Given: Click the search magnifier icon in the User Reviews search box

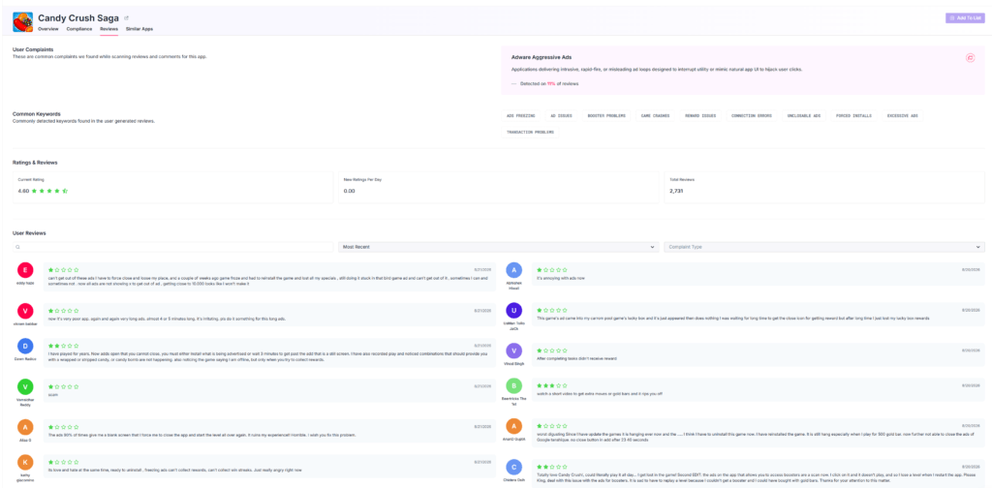Looking at the screenshot, I should pyautogui.click(x=18, y=247).
